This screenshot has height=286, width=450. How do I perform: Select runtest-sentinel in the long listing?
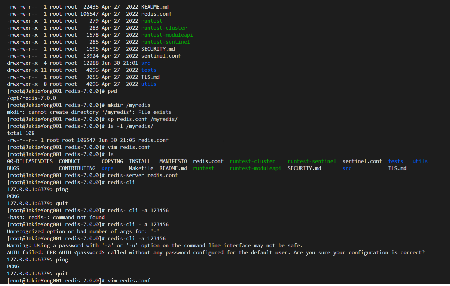[x=165, y=42]
